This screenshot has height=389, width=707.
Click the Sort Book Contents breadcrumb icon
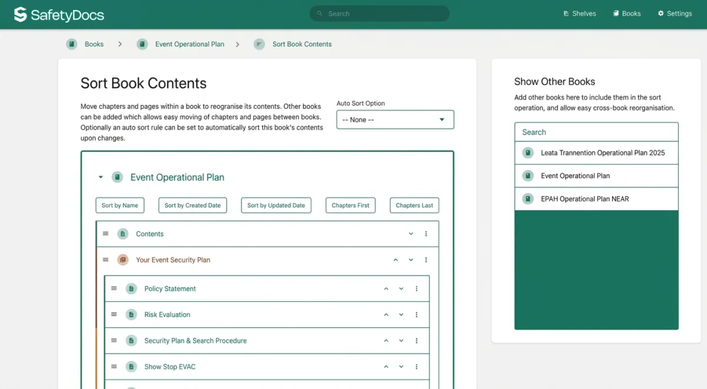pyautogui.click(x=259, y=44)
